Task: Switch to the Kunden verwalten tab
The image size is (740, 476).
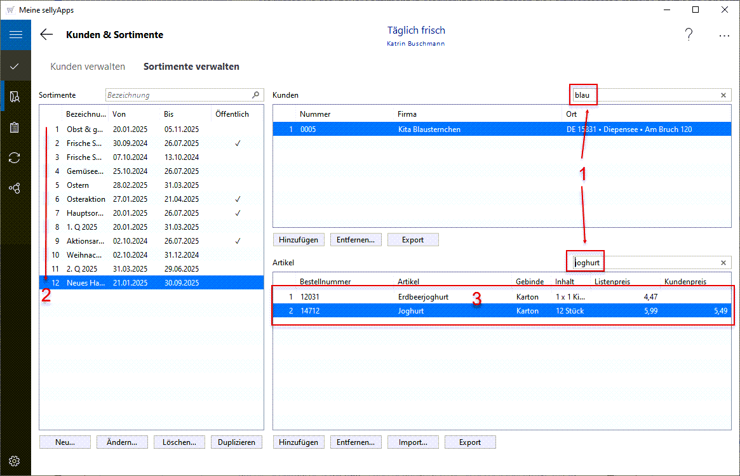Action: click(88, 67)
